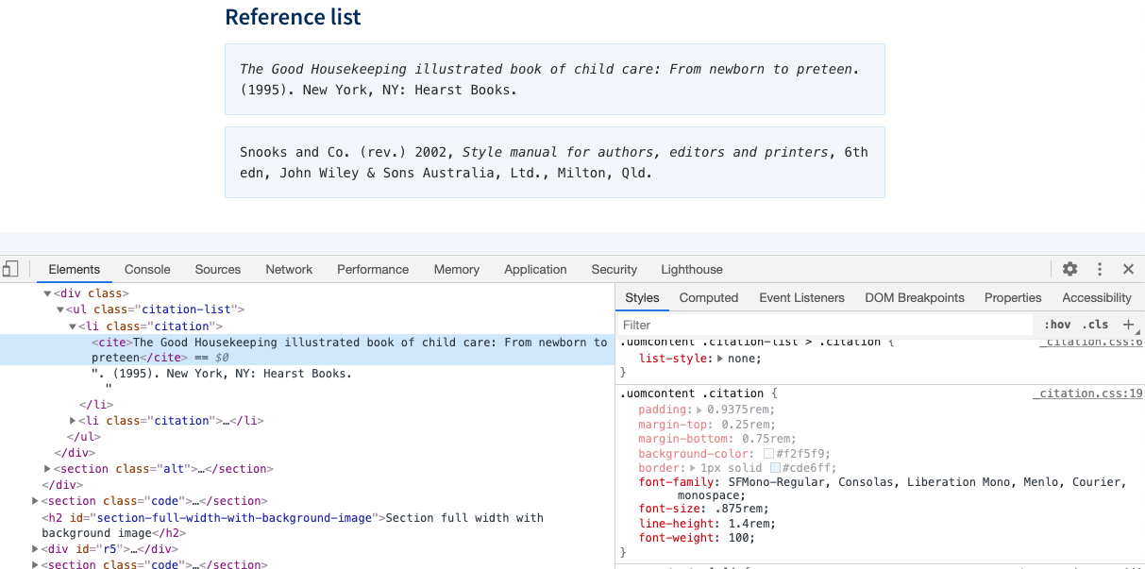The image size is (1145, 569).
Task: Open the _citation.css link for citation-list rule
Action: pyautogui.click(x=1090, y=341)
